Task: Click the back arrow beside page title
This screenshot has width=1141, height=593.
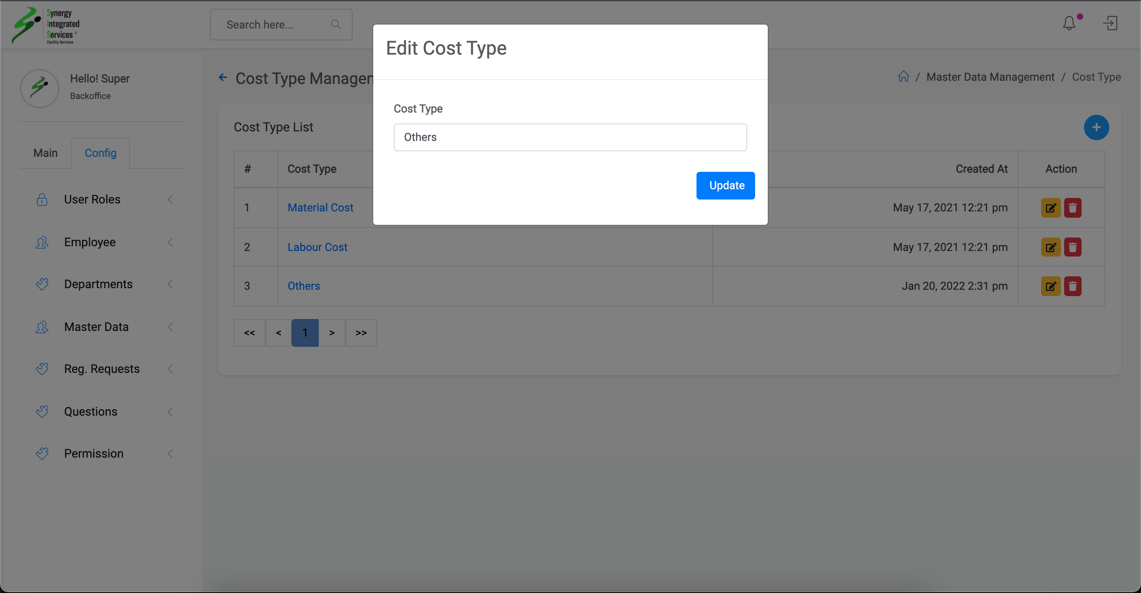Action: coord(223,78)
